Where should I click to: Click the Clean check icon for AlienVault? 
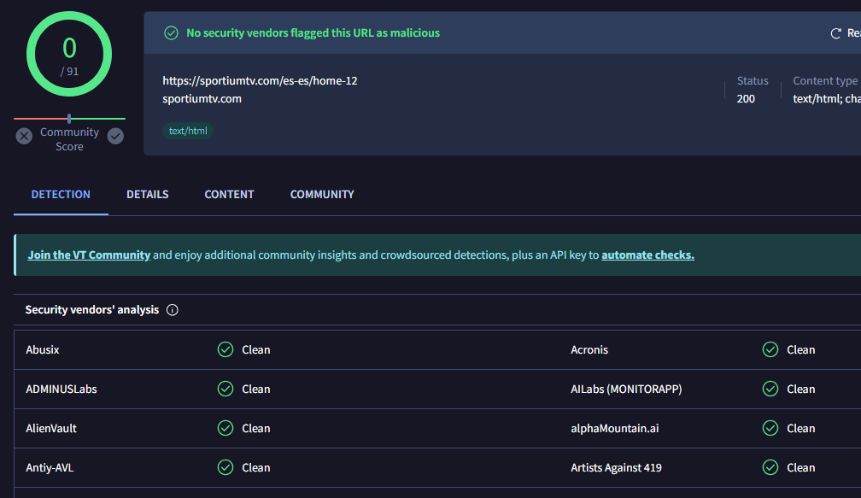(225, 428)
